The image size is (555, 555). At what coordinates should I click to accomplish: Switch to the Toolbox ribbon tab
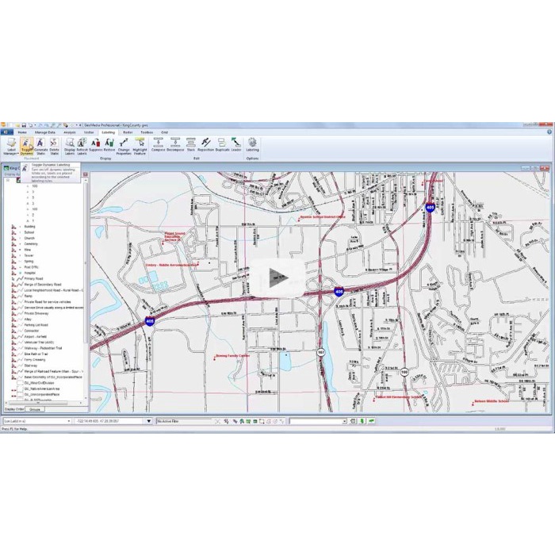point(147,132)
